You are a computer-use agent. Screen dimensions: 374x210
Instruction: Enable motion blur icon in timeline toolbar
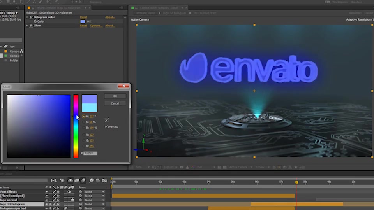tap(83, 180)
